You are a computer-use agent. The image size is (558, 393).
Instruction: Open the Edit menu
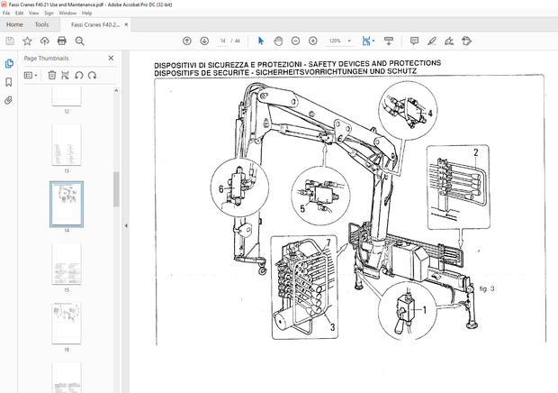coord(19,14)
